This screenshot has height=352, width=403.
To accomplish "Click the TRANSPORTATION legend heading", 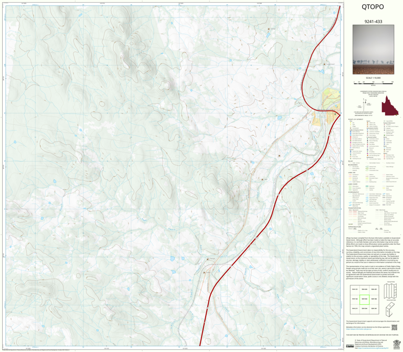I will click(x=354, y=208).
